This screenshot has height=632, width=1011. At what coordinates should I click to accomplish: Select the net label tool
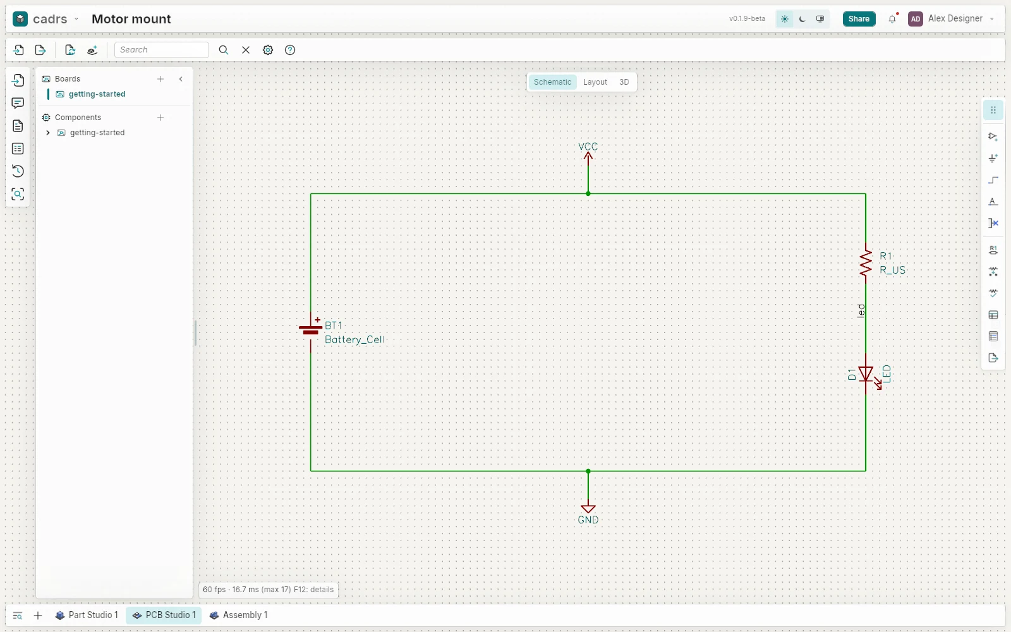[993, 202]
